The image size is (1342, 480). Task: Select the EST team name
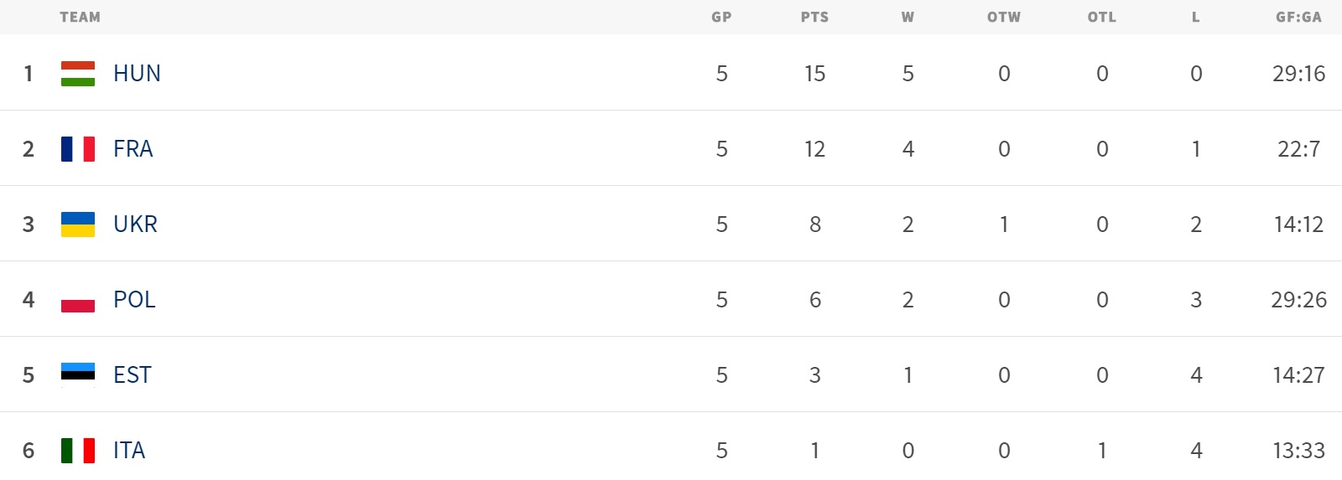pos(133,375)
